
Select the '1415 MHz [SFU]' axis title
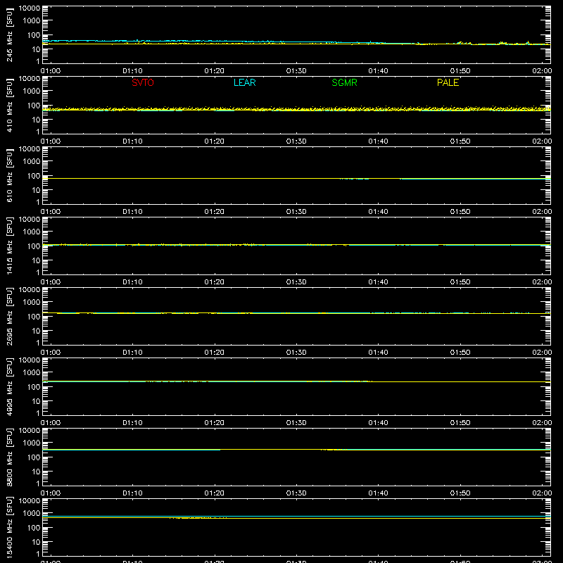[x=10, y=246]
